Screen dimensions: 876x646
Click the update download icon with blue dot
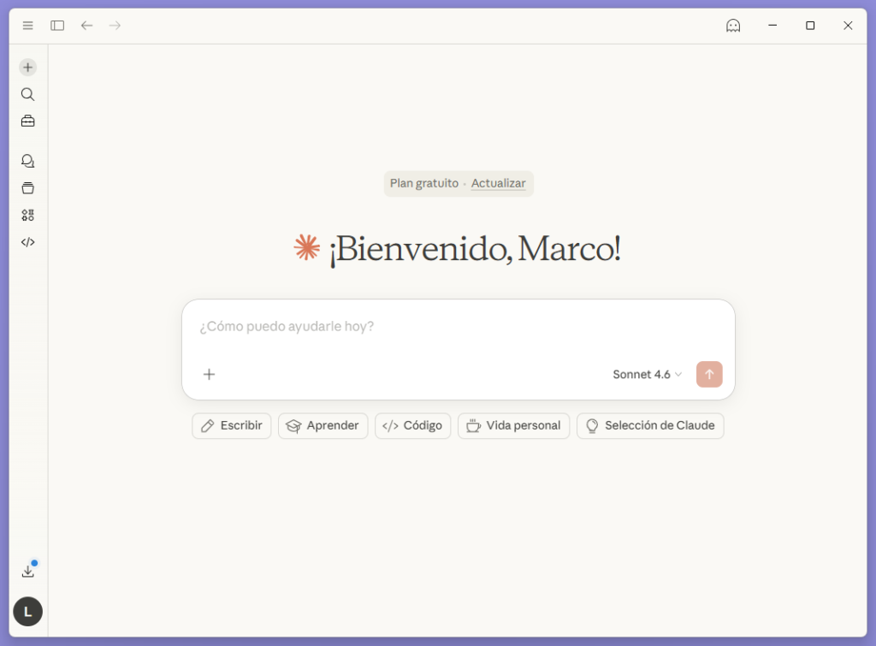pyautogui.click(x=27, y=570)
